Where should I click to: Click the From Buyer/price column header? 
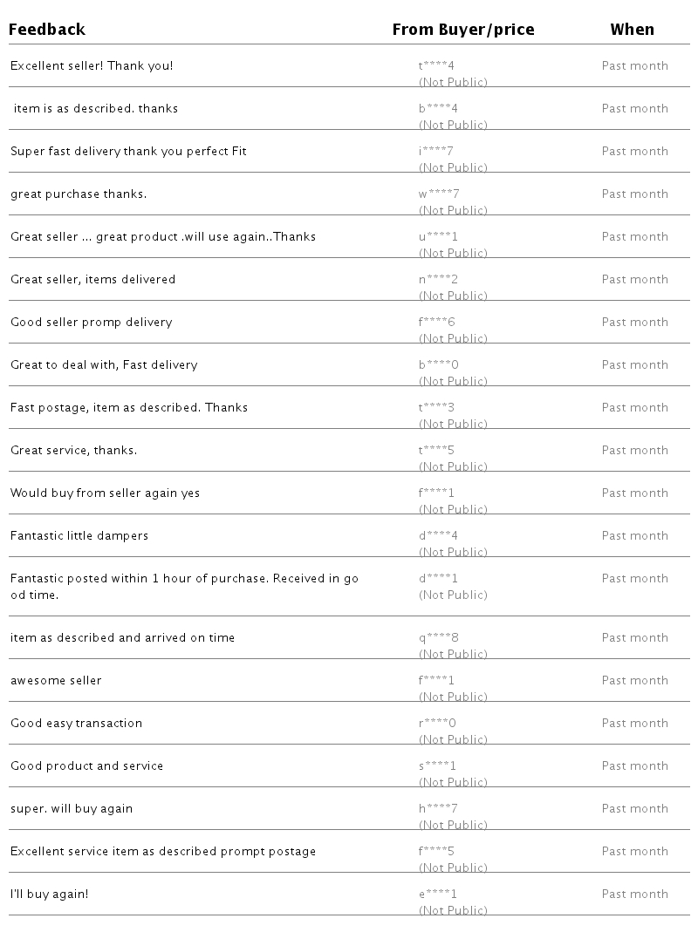tap(463, 30)
